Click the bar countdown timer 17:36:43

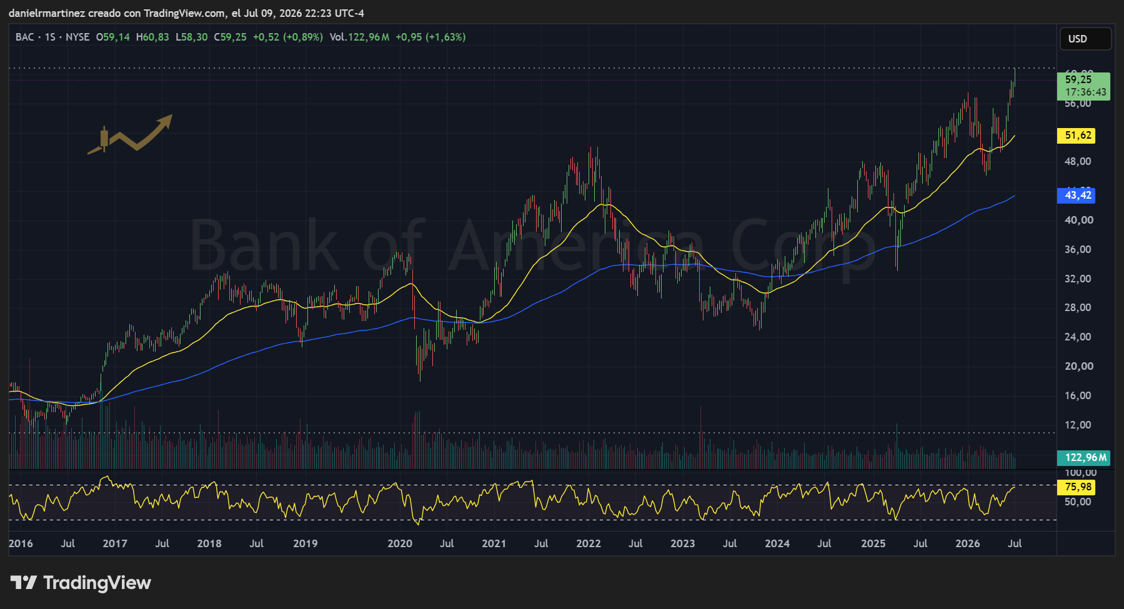click(x=1086, y=92)
